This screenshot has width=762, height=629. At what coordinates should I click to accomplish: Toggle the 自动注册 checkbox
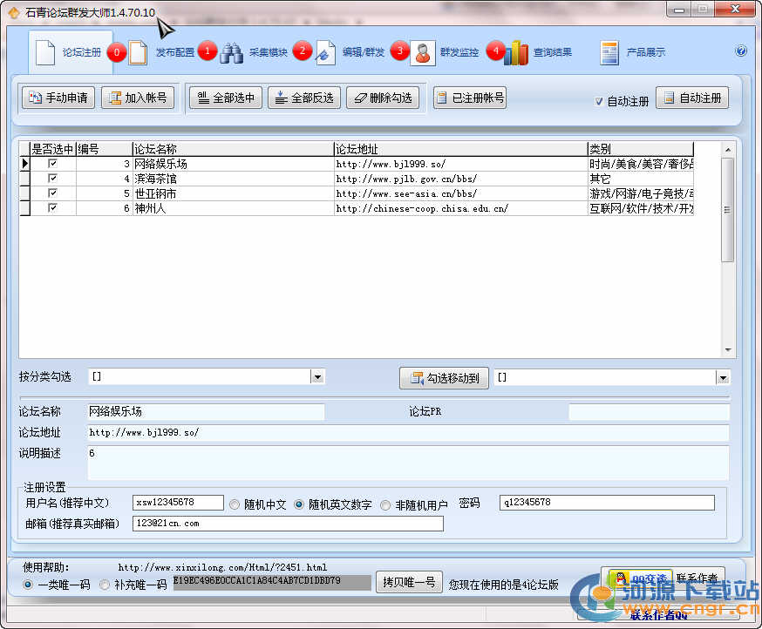point(599,101)
